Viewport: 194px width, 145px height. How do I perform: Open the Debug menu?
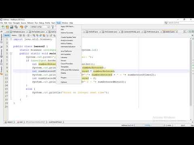coord(42,23)
